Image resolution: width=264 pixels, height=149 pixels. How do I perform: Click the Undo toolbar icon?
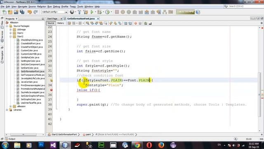tap(30, 12)
